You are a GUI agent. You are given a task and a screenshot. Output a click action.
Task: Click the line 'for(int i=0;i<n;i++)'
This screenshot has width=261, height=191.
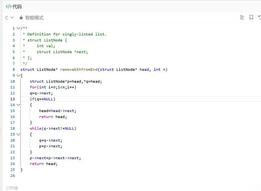[x=53, y=87]
